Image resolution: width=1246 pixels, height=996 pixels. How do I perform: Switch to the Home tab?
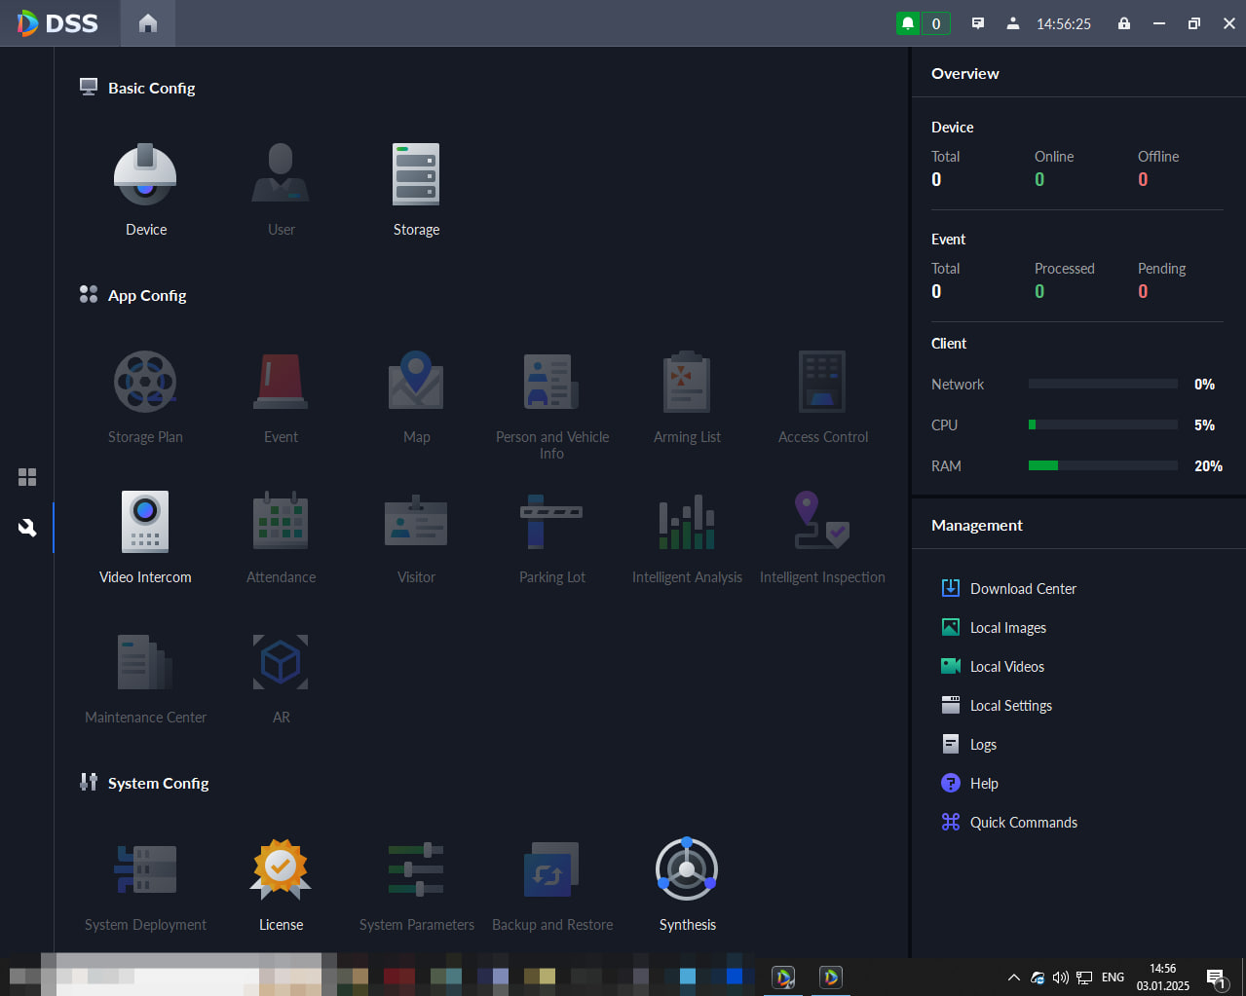tap(148, 23)
